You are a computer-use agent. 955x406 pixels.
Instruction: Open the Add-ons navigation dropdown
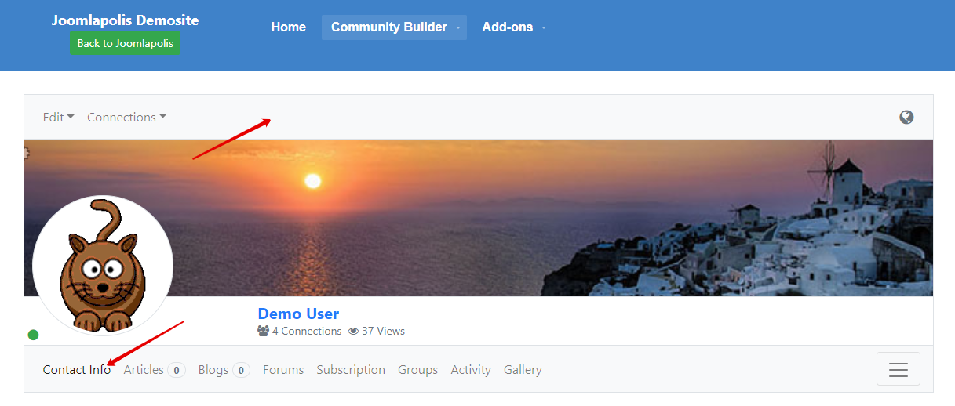click(x=513, y=27)
